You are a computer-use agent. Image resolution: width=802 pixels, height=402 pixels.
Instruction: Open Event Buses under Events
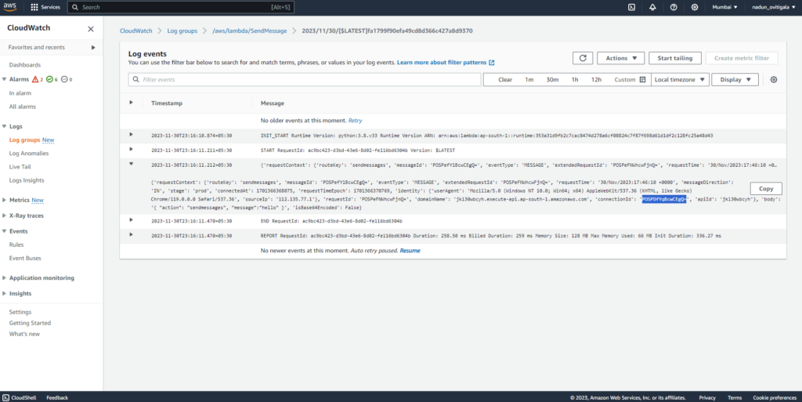(25, 259)
